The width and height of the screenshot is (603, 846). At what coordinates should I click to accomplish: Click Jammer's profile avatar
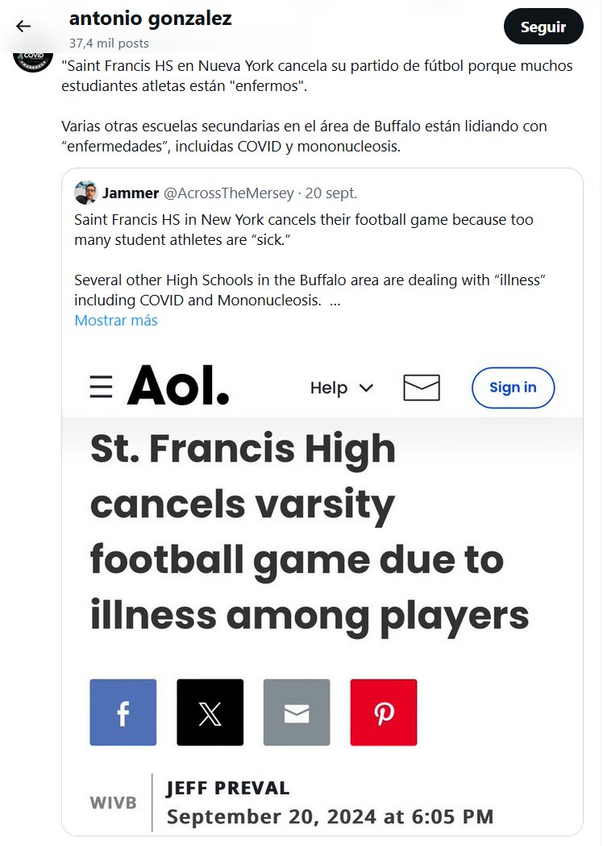pos(85,193)
